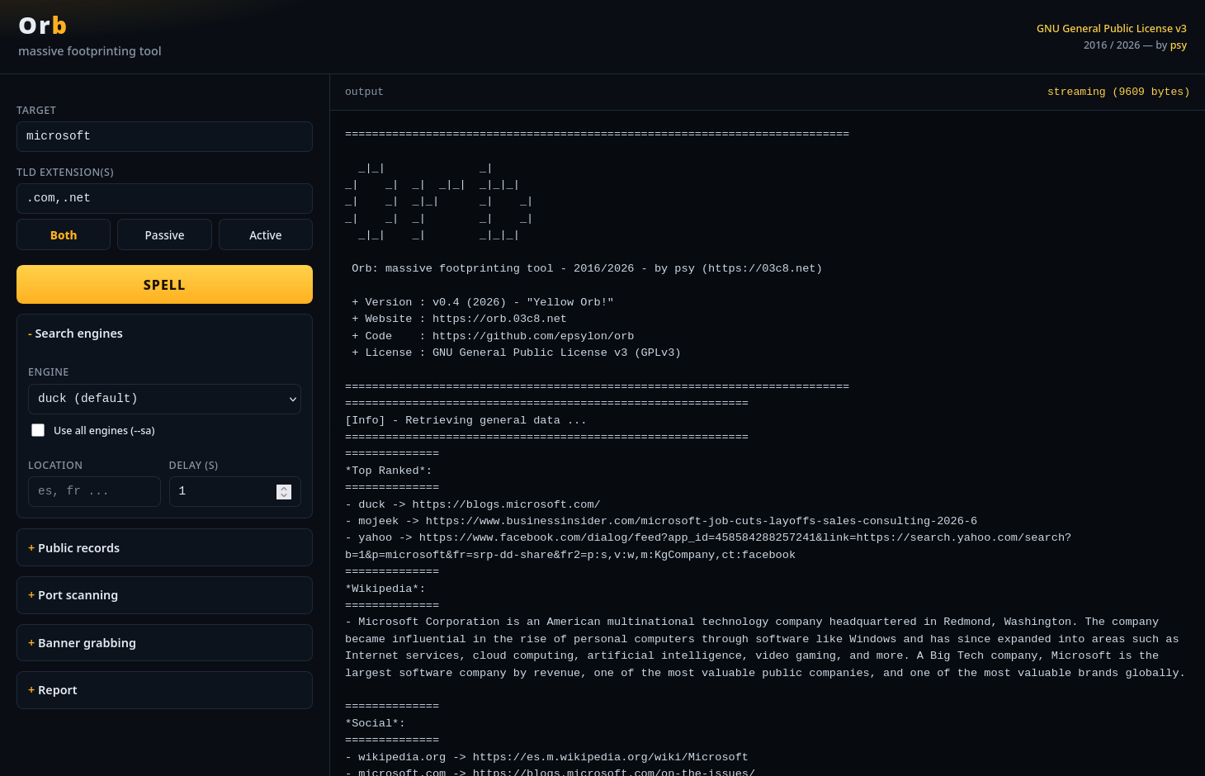Click the *Wikipedia*: heading in output

tap(385, 589)
